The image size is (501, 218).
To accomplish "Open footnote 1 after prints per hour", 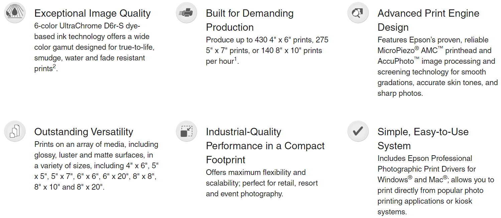I will 235,59.
